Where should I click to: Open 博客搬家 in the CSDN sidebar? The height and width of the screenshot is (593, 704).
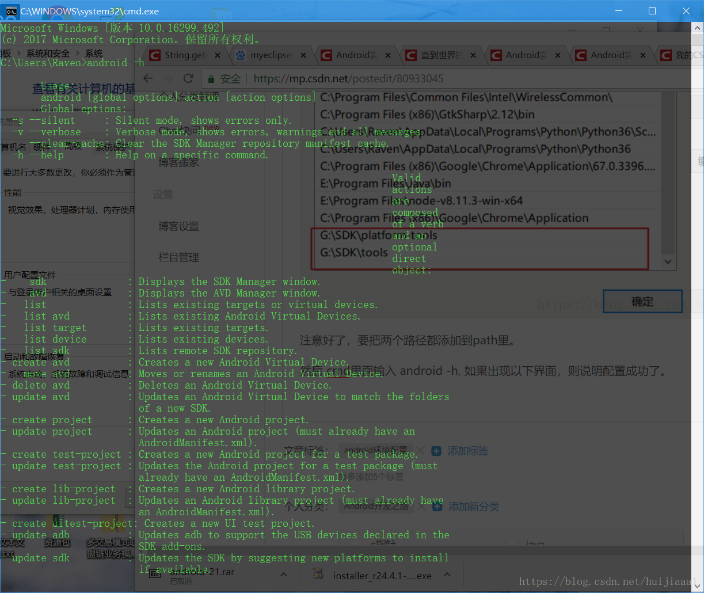coord(178,162)
